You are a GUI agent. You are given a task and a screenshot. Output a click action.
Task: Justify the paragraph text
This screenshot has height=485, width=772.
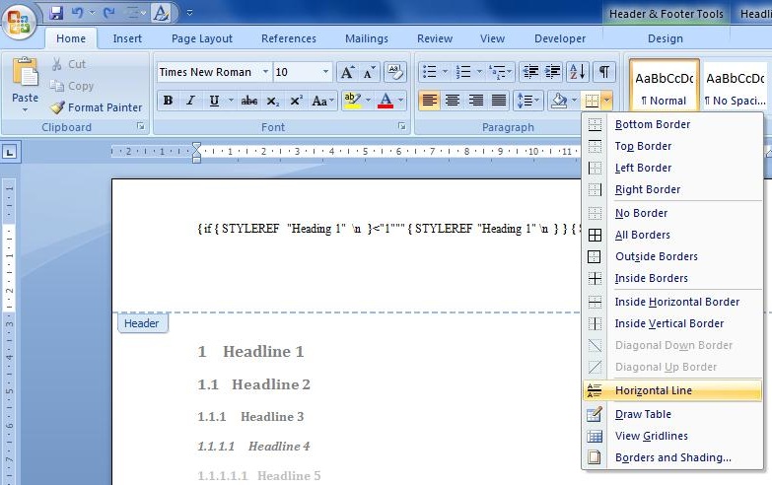pyautogui.click(x=499, y=101)
